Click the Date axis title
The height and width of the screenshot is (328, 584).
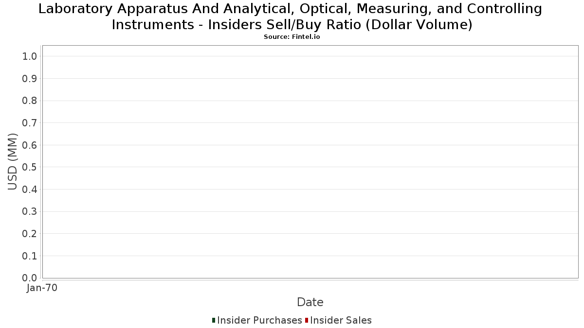(310, 302)
